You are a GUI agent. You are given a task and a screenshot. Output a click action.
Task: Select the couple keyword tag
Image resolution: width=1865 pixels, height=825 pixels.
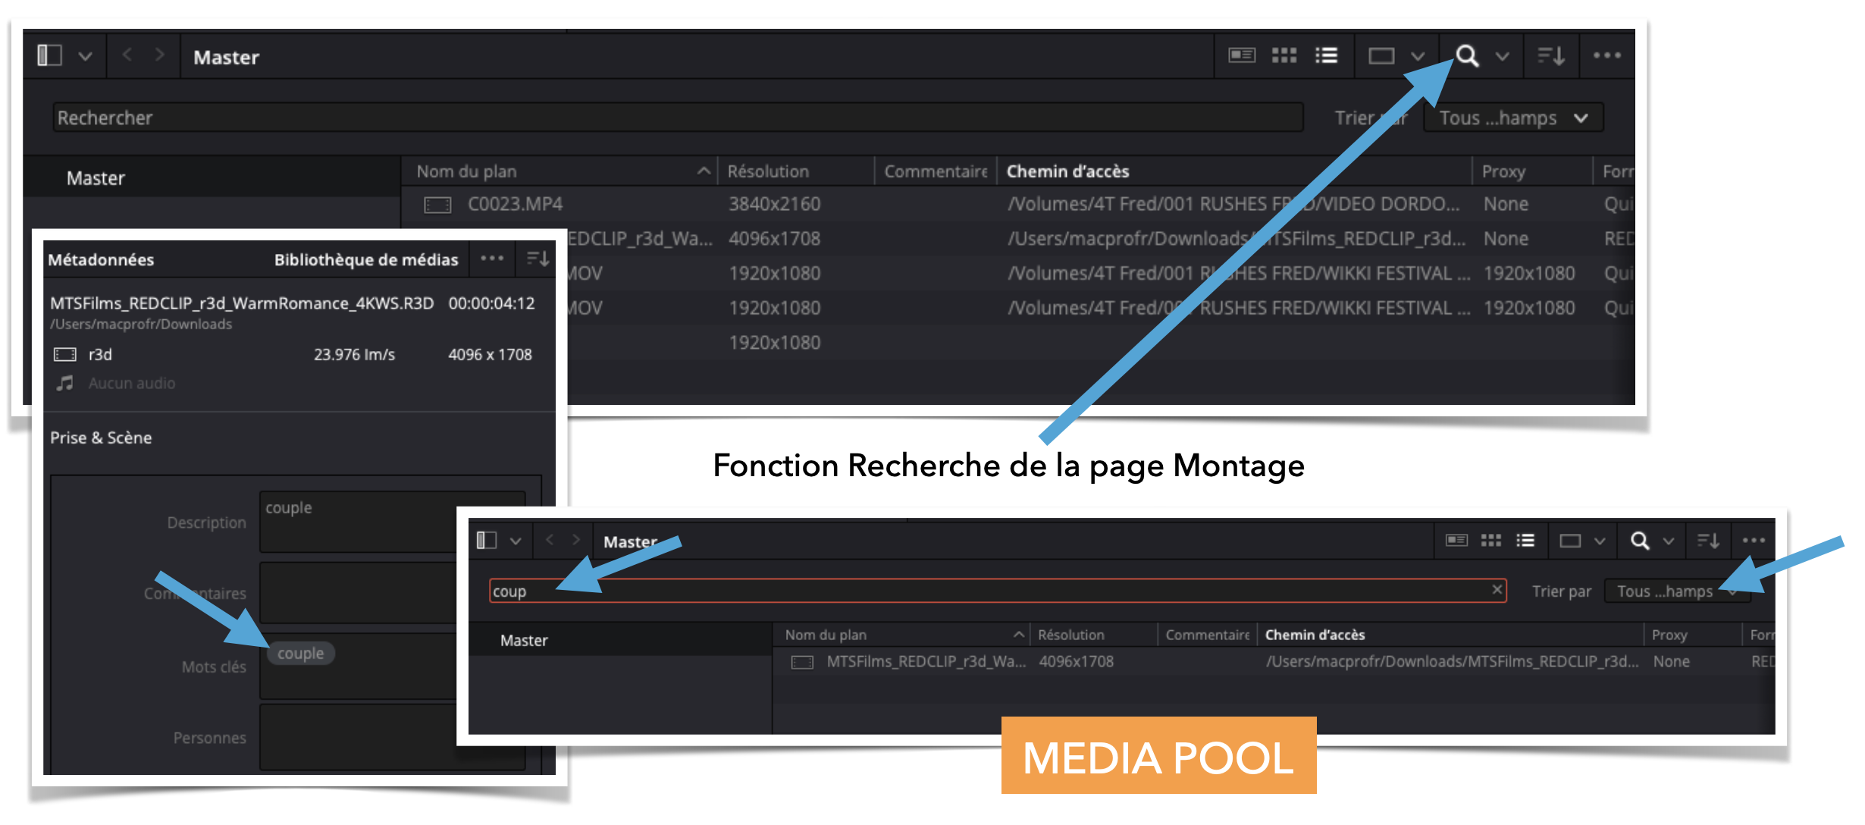300,653
